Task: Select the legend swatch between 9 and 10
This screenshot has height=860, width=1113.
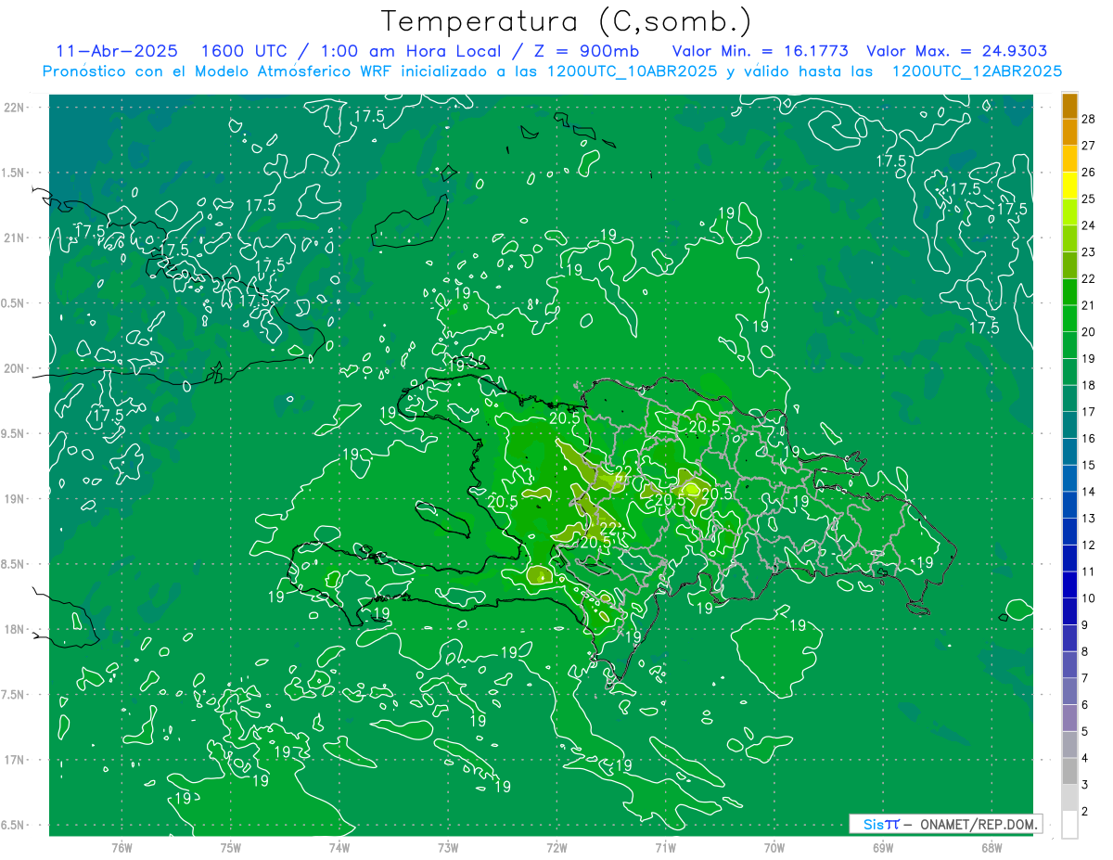Action: click(x=1069, y=611)
